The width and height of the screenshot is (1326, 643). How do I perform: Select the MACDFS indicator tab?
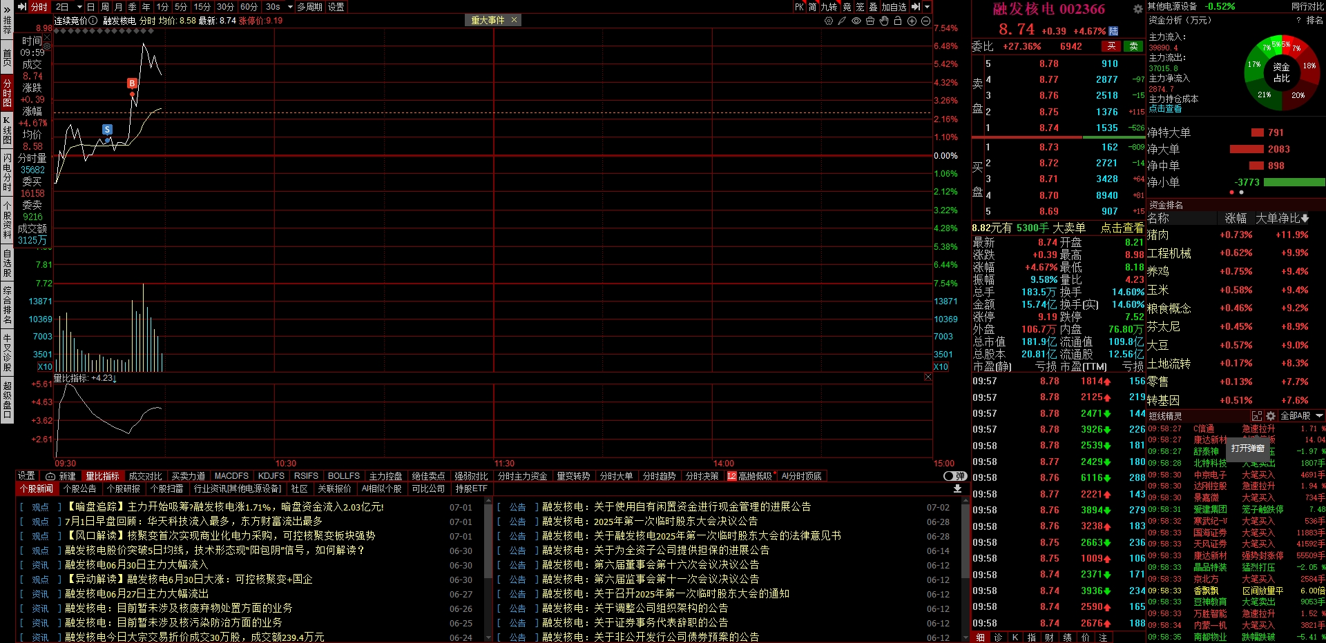[231, 476]
